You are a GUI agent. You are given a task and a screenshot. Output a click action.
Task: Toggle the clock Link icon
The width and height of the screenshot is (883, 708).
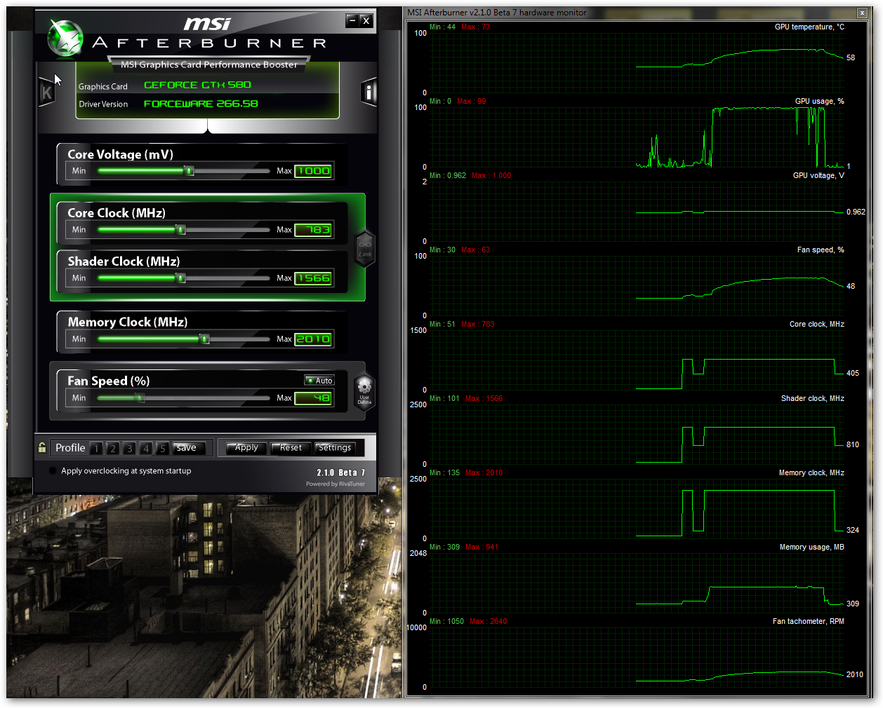(365, 249)
